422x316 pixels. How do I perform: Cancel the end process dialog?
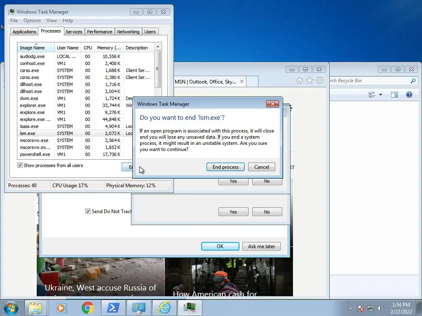pyautogui.click(x=261, y=167)
